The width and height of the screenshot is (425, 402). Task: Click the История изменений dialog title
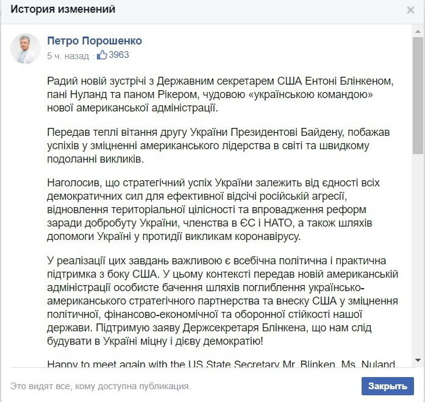pyautogui.click(x=63, y=10)
